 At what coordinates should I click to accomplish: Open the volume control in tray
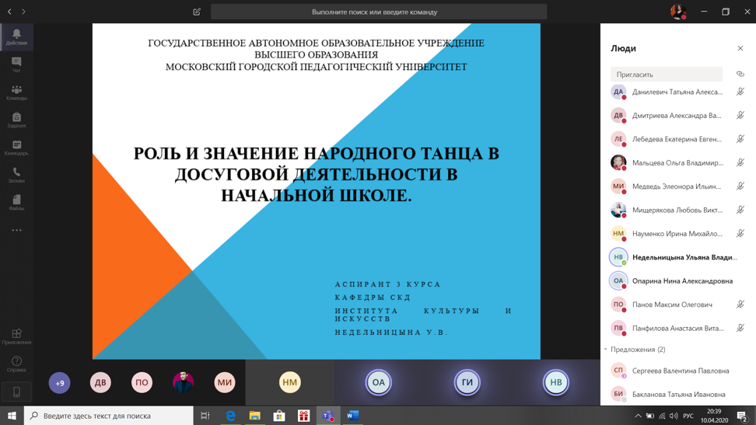click(x=674, y=416)
